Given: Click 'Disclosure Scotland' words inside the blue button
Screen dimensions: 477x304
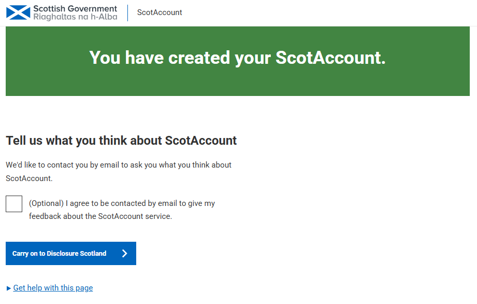Looking at the screenshot, I should point(76,254).
